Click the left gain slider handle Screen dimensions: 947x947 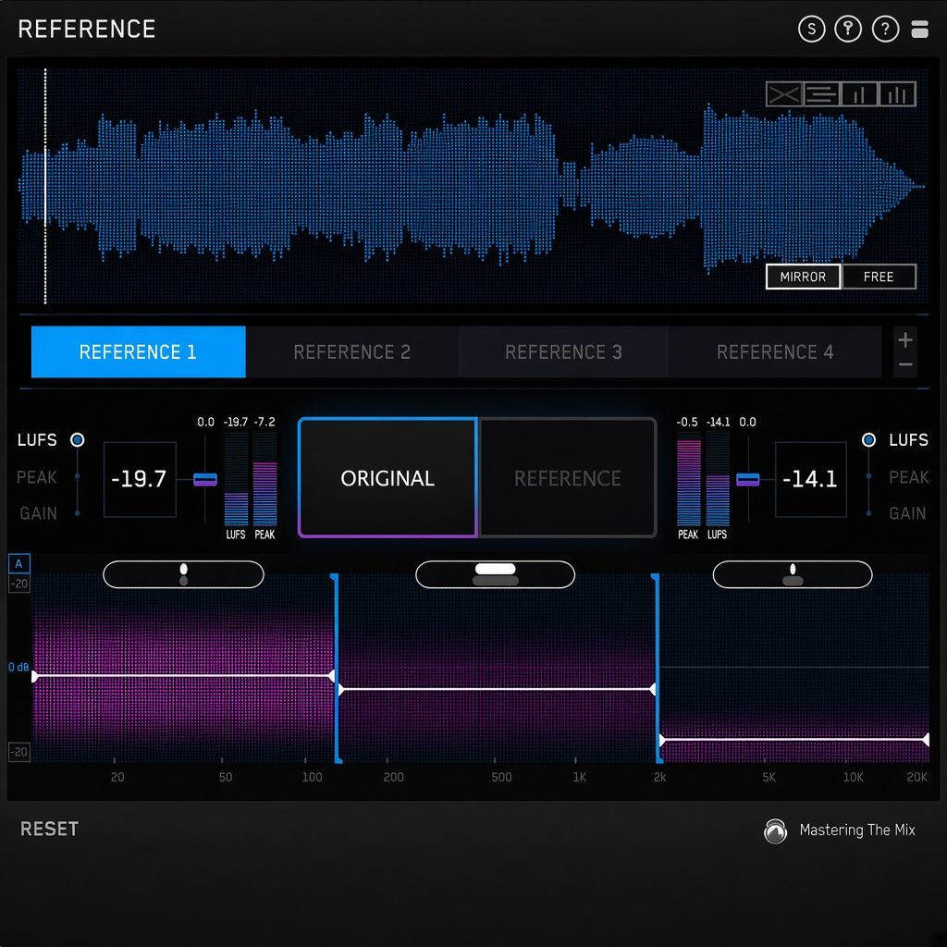(x=204, y=480)
